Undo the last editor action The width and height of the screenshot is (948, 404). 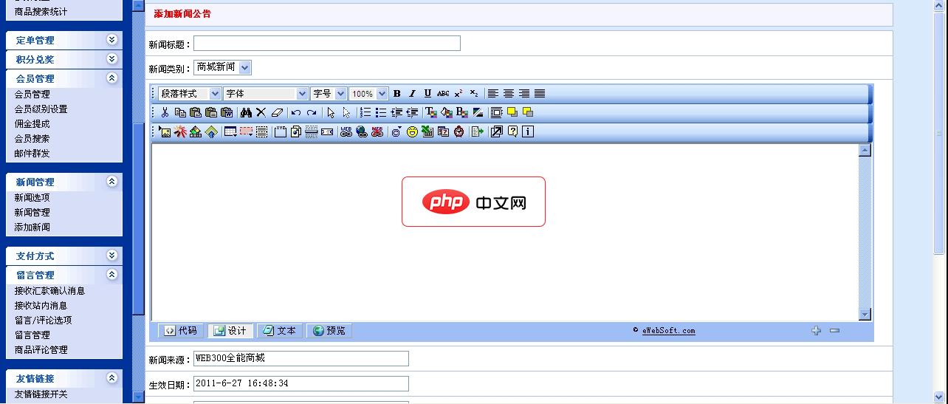[x=296, y=113]
